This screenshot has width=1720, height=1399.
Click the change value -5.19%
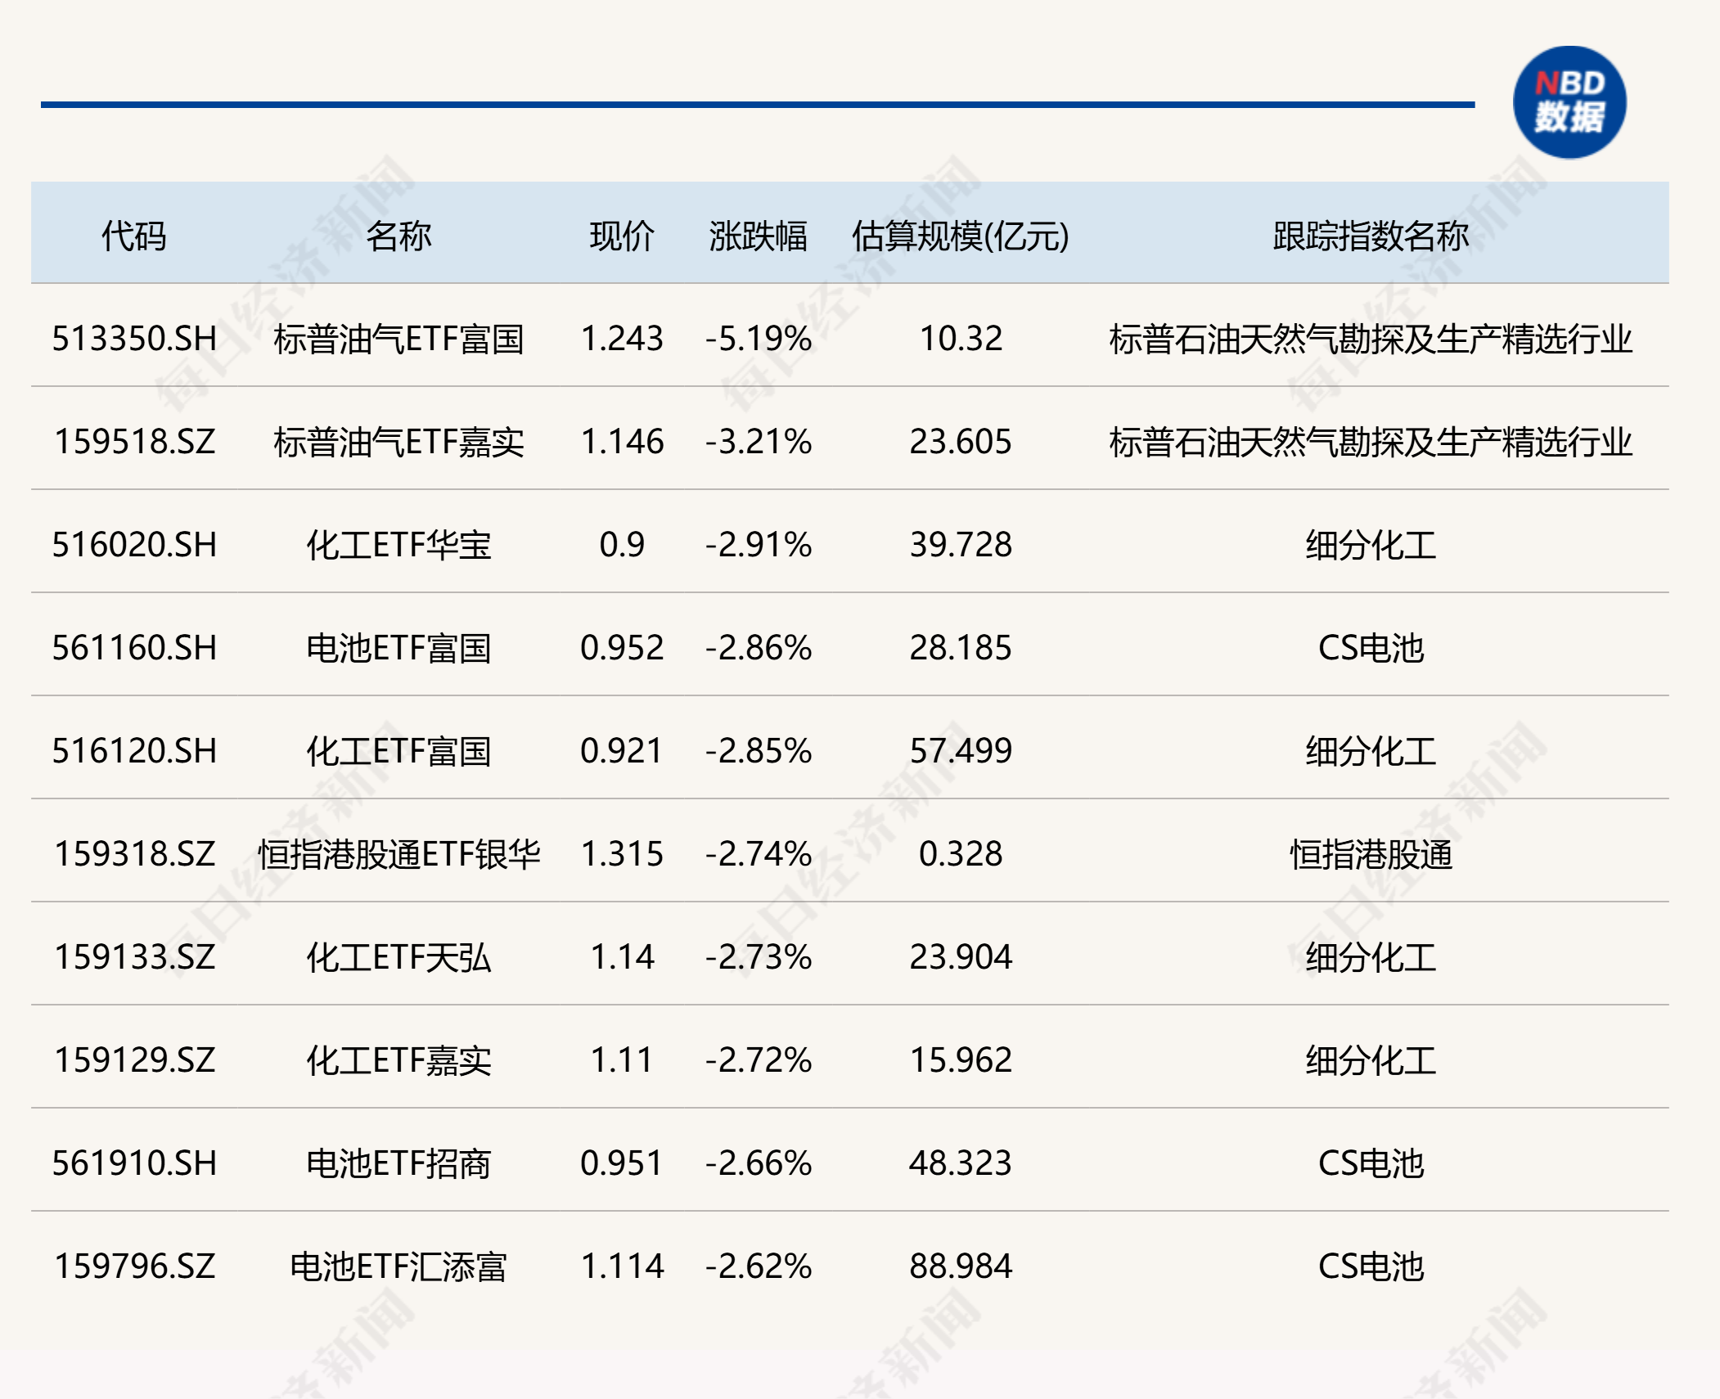pyautogui.click(x=759, y=339)
